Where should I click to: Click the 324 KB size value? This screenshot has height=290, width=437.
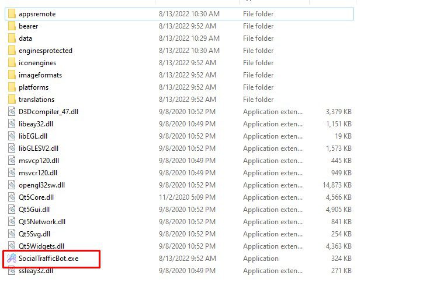(x=341, y=259)
